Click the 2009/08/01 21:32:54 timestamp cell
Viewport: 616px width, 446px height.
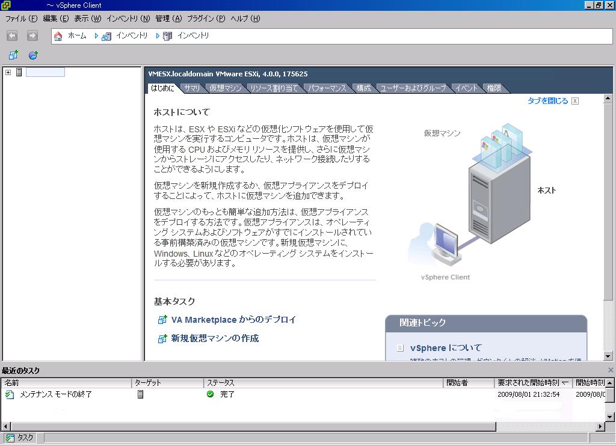coord(528,394)
